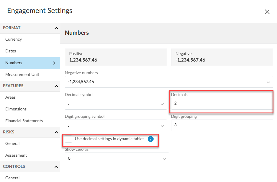Select Financial Statements under FEATURES
The image size is (277, 182).
pyautogui.click(x=24, y=121)
